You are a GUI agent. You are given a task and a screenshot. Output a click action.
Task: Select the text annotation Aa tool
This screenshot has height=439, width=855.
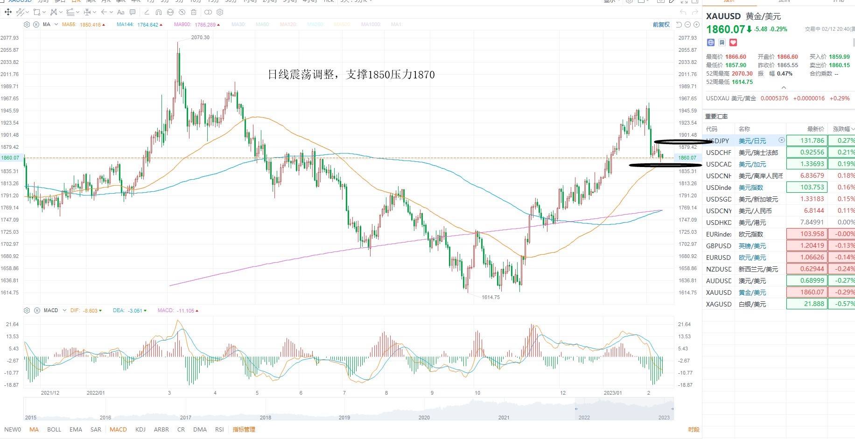coord(121,12)
